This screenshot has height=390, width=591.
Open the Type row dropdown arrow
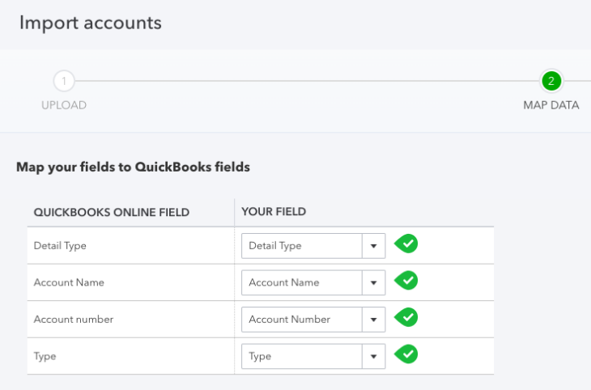[x=373, y=357]
